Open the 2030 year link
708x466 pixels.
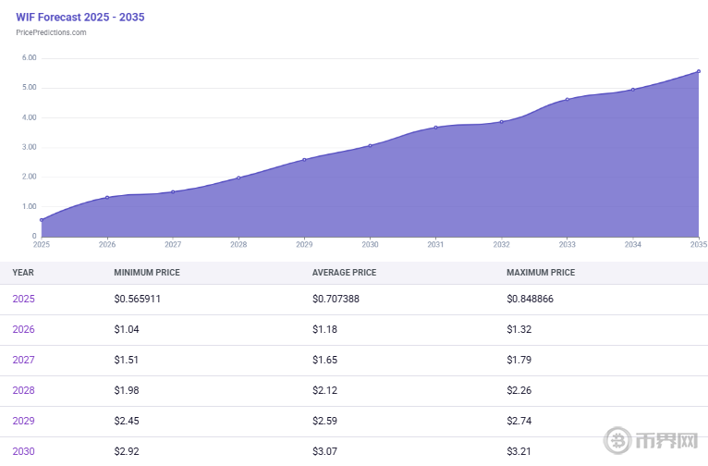(24, 452)
